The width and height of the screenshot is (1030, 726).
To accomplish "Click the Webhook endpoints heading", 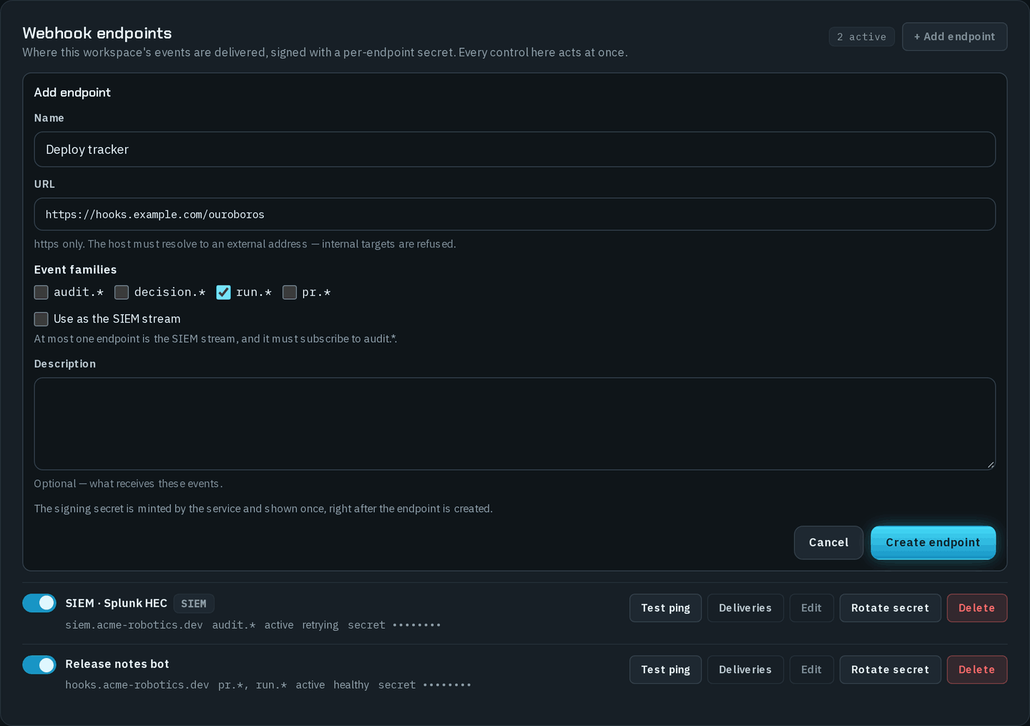I will pos(97,33).
